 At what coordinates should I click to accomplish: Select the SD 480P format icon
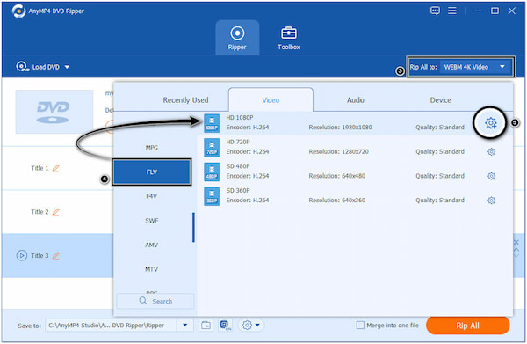(x=212, y=172)
